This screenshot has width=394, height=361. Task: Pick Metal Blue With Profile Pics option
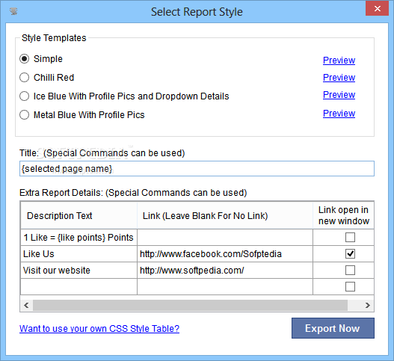[x=25, y=115]
